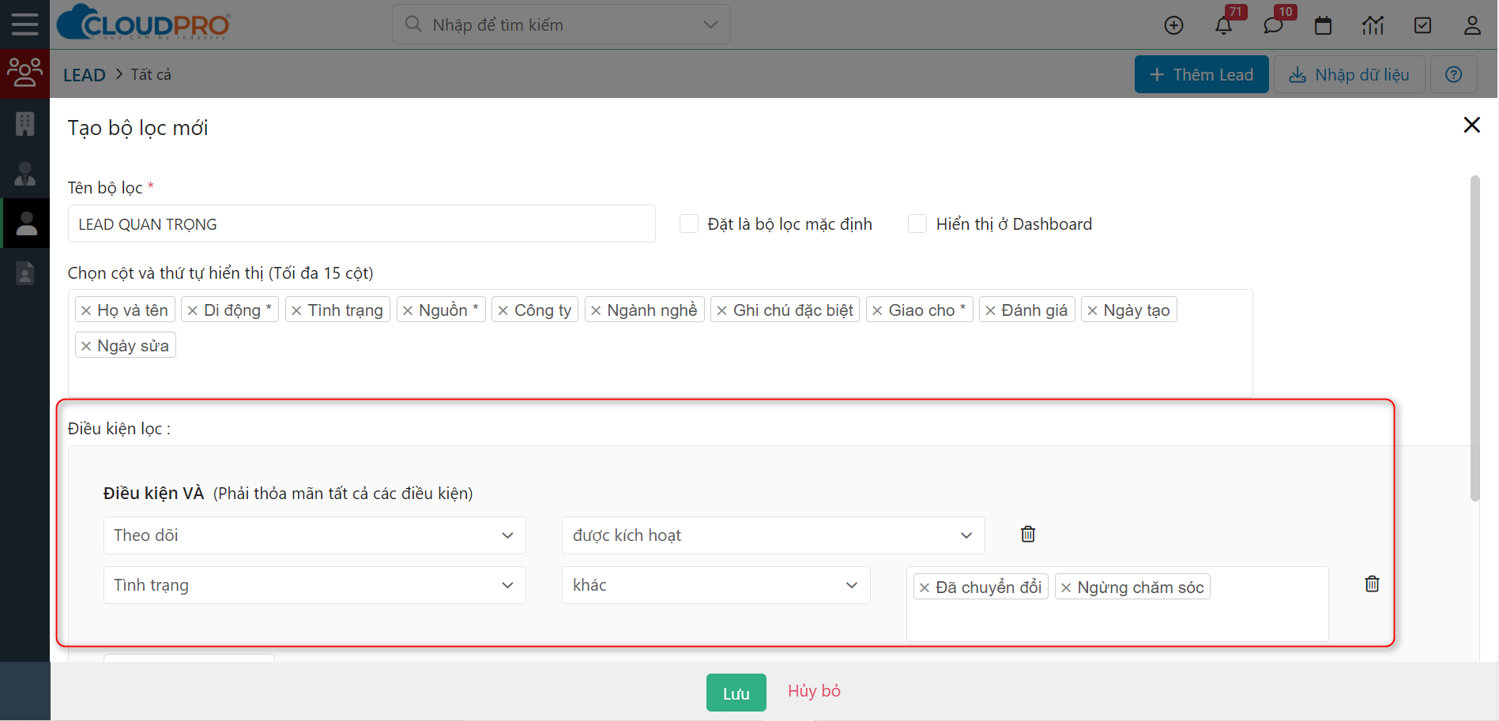This screenshot has width=1499, height=721.
Task: Open the chat messages icon
Action: click(1273, 25)
